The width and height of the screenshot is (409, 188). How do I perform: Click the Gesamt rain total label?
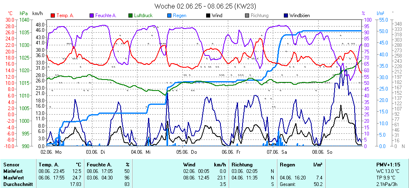[288, 185]
